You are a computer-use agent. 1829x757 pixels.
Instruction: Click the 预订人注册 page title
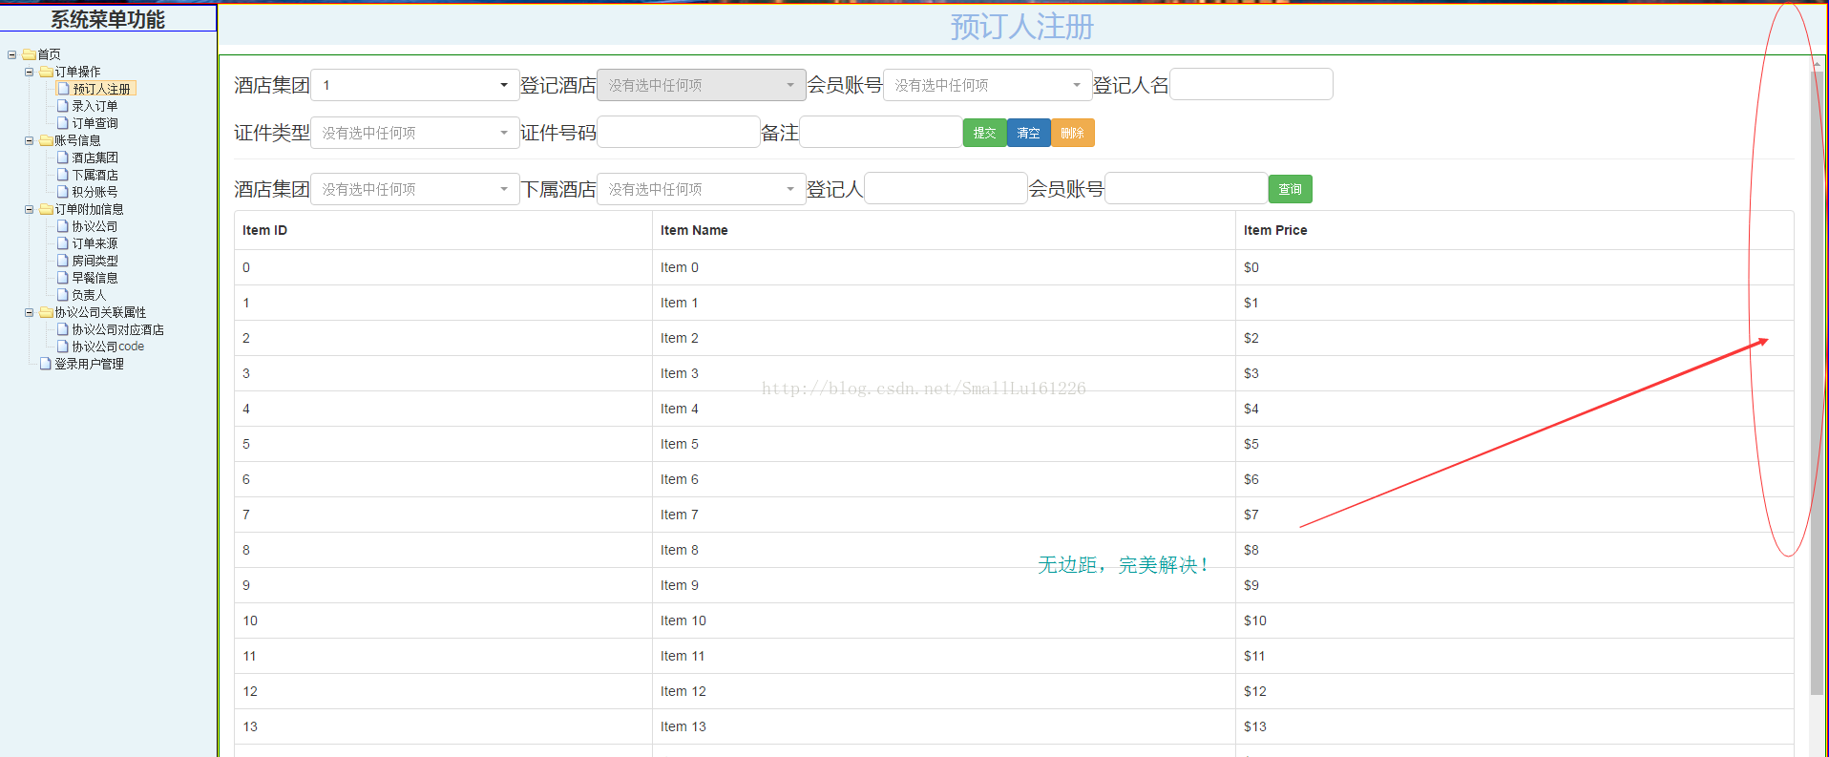1021,27
